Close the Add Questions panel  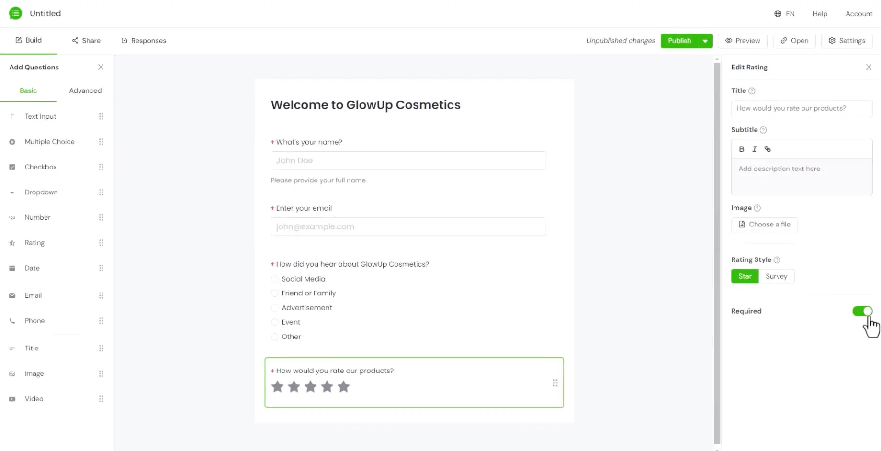pyautogui.click(x=101, y=67)
